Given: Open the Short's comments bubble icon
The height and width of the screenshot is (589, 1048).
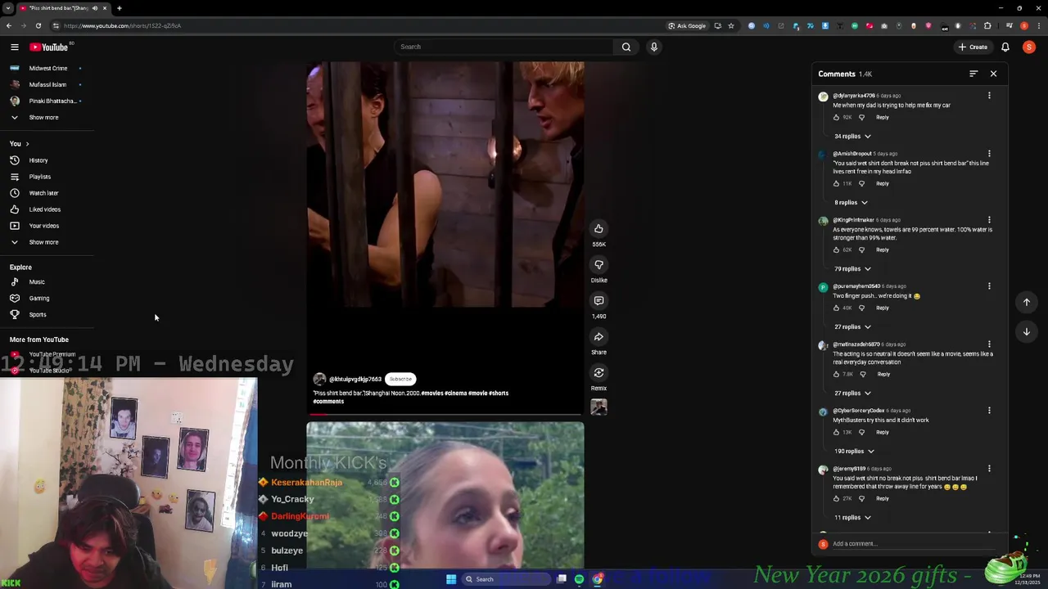Looking at the screenshot, I should coord(599,300).
